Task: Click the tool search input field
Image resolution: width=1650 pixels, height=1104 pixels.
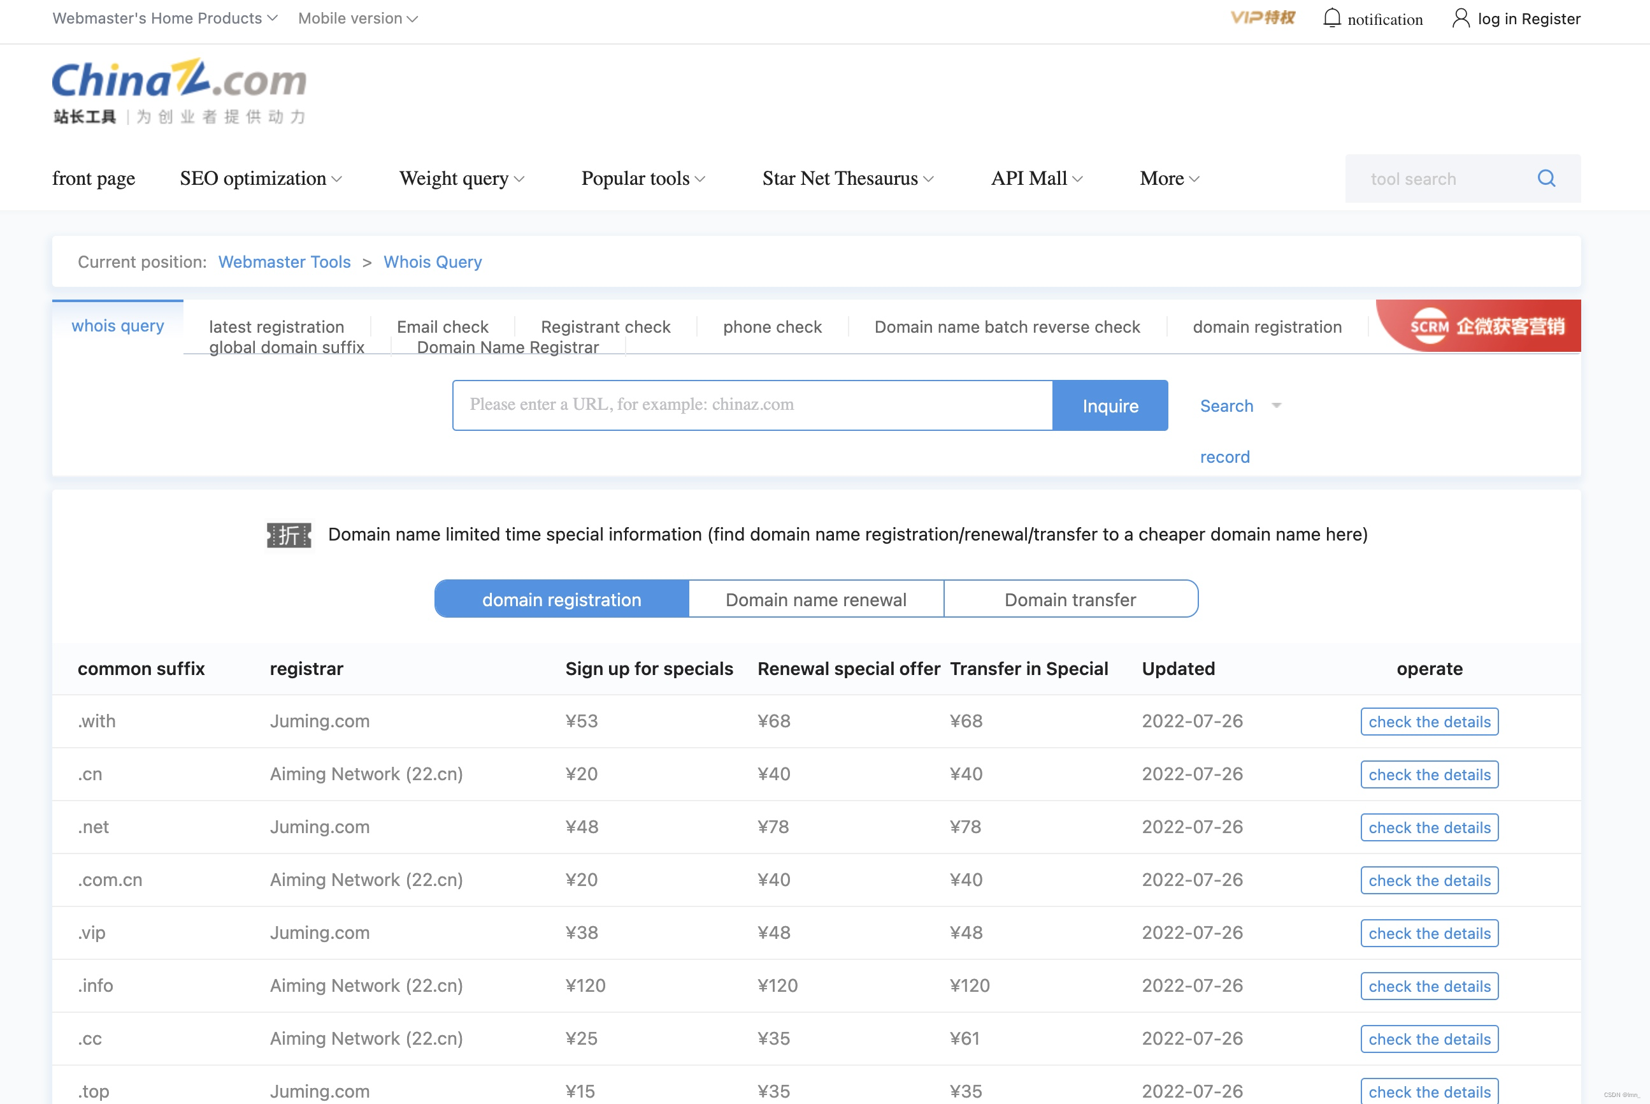Action: coord(1438,178)
